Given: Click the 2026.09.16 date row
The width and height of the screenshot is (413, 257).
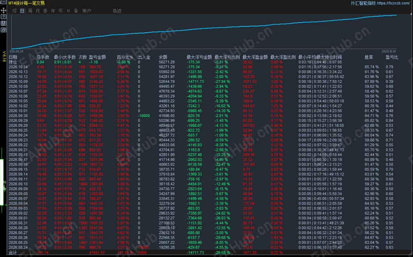Looking at the screenshot, I should [18, 164].
